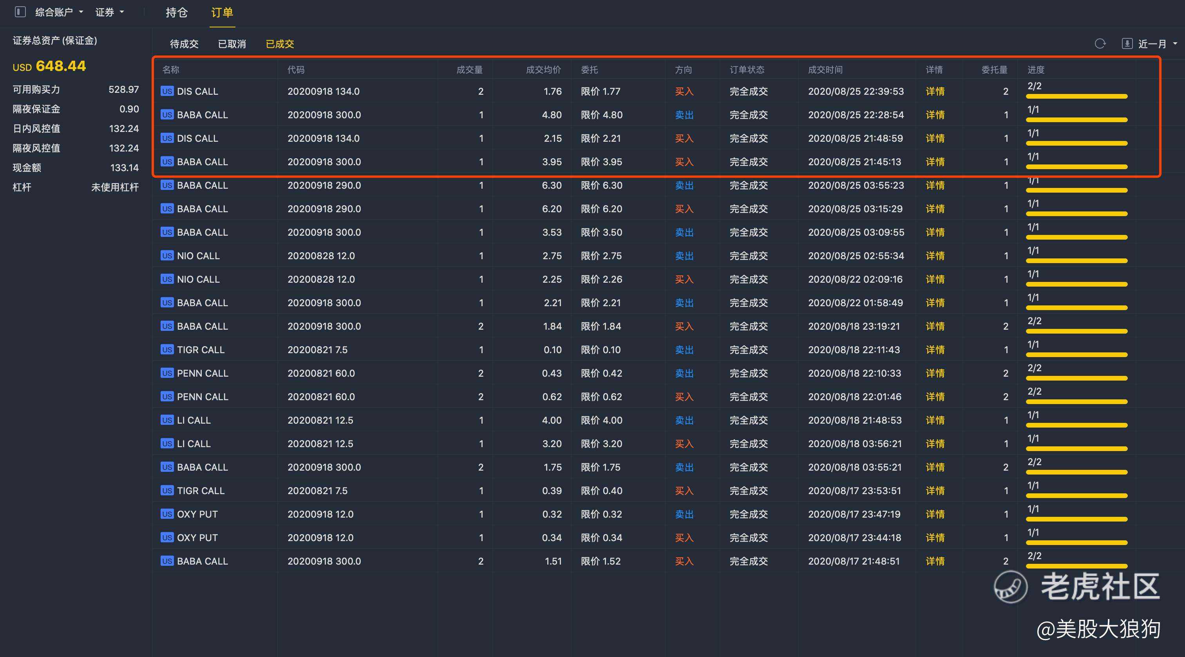Sort by 成交时间 column header
Image resolution: width=1185 pixels, height=657 pixels.
(825, 70)
